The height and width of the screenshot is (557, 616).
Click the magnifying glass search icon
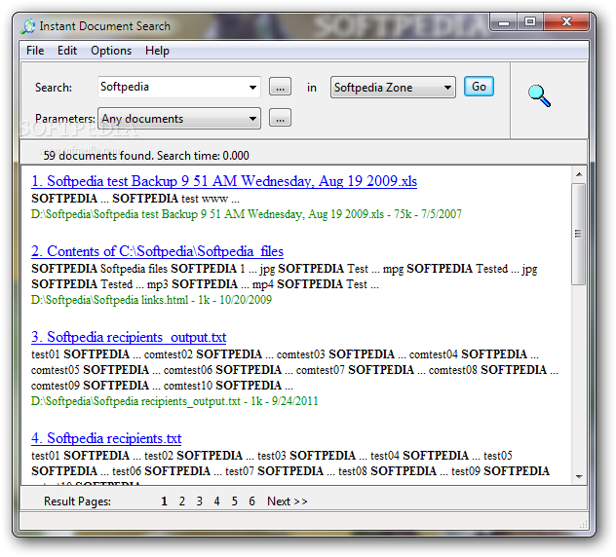539,95
